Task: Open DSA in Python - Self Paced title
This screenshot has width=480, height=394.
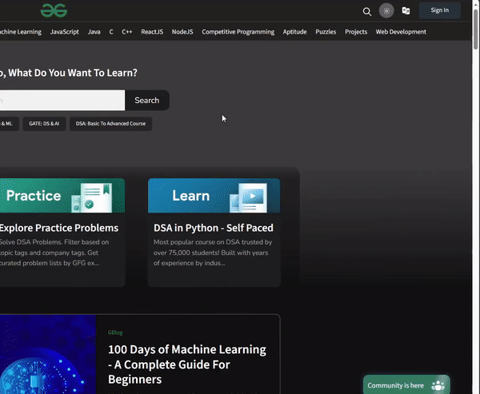Action: [214, 228]
